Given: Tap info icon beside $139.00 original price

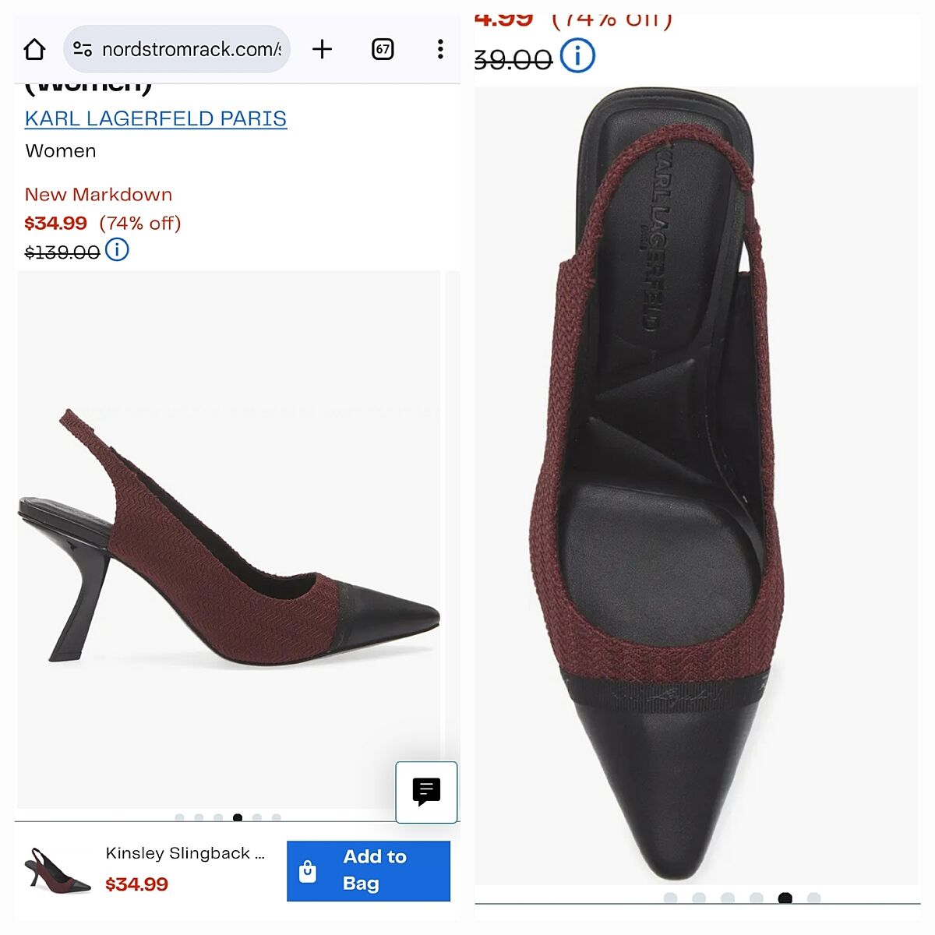Looking at the screenshot, I should (117, 250).
